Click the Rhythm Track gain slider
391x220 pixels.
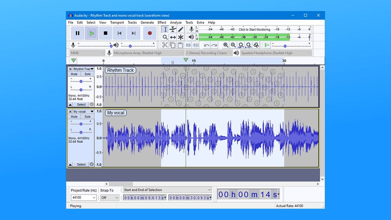click(x=81, y=81)
